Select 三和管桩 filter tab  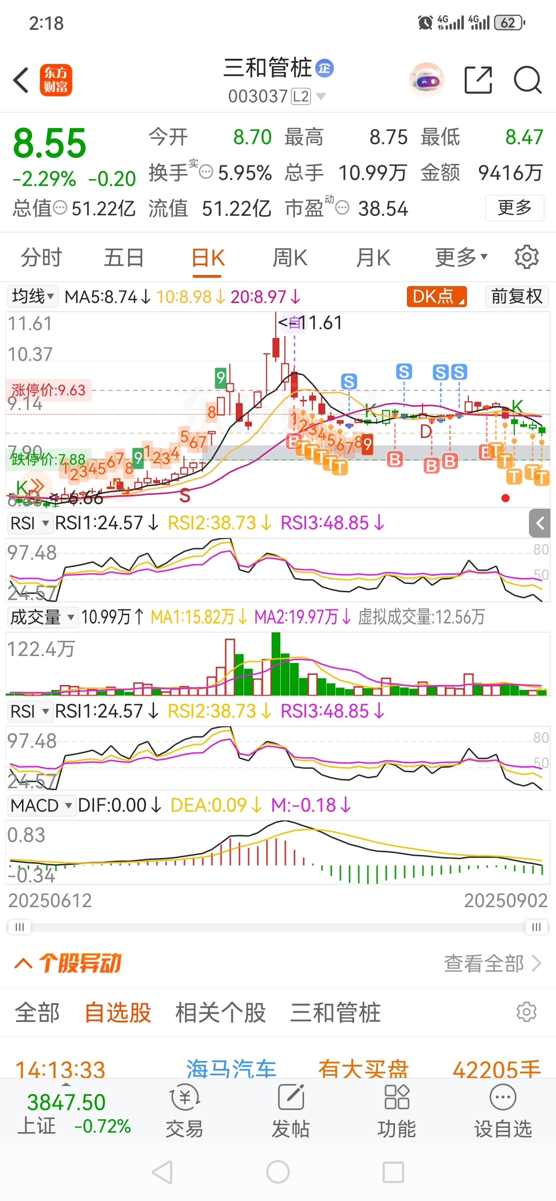335,1013
